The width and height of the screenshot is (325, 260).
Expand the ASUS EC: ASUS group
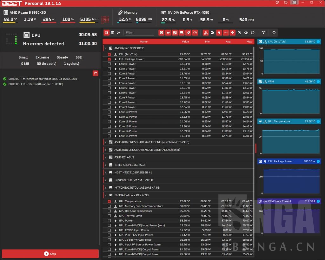coord(106,157)
